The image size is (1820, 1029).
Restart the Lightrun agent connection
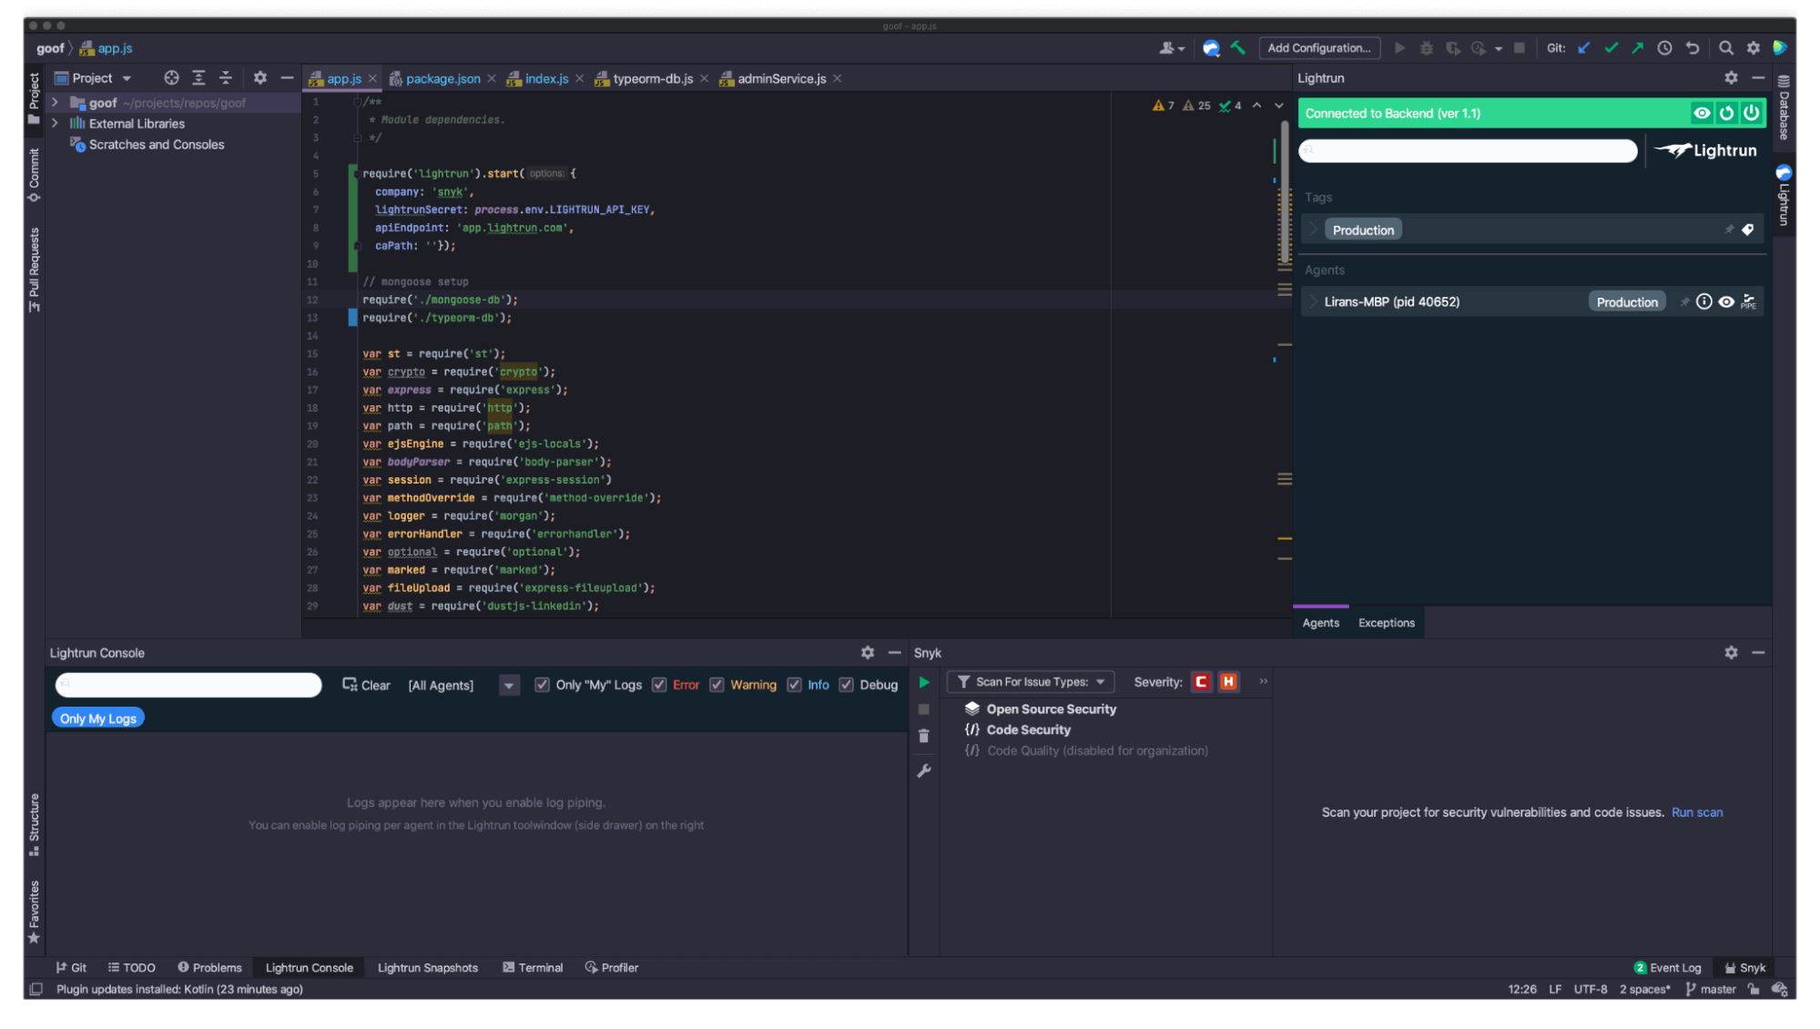click(x=1726, y=113)
